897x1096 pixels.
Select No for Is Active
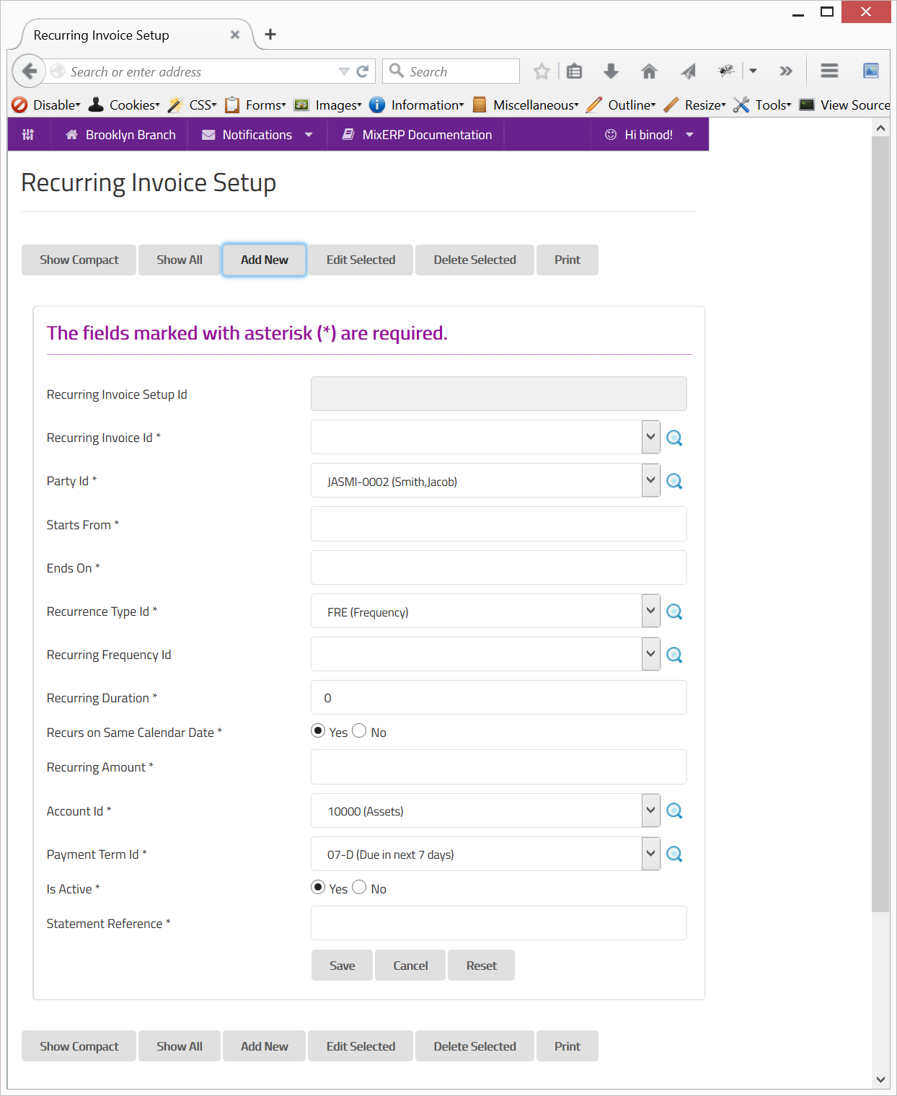point(359,887)
